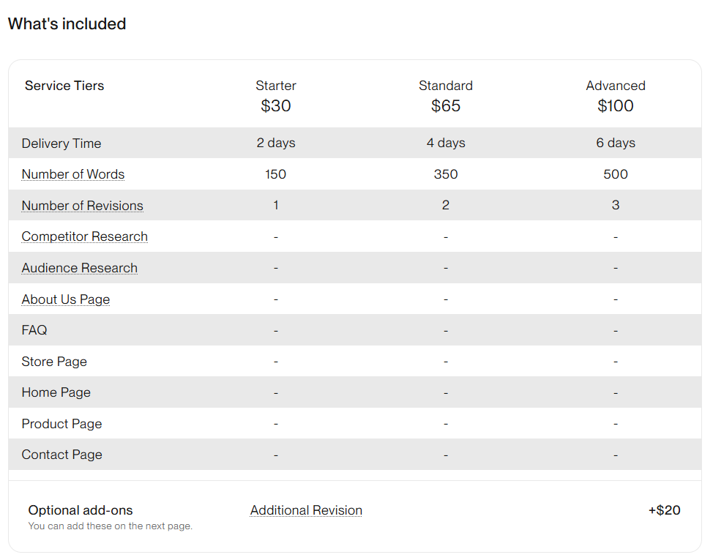Click the About Us Page link
The width and height of the screenshot is (713, 560).
[x=66, y=299]
